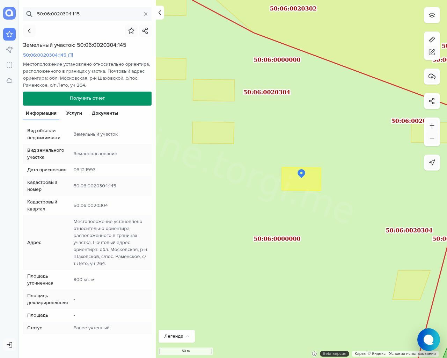This screenshot has height=358, width=447.
Task: Select the ruler measurement tool
Action: click(432, 40)
